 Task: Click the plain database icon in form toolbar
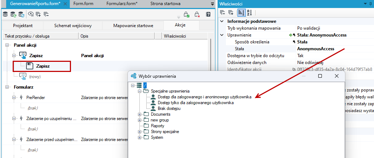[x=5, y=14]
